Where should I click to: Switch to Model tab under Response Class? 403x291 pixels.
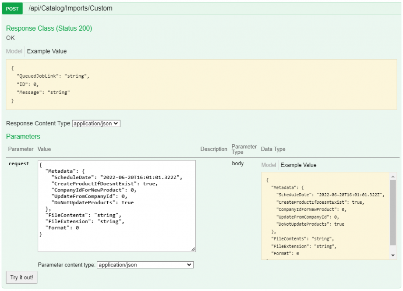click(x=14, y=51)
